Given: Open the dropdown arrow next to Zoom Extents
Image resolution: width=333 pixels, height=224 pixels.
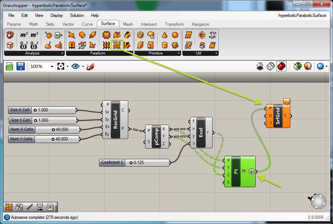Looking at the screenshot, I should (x=67, y=67).
